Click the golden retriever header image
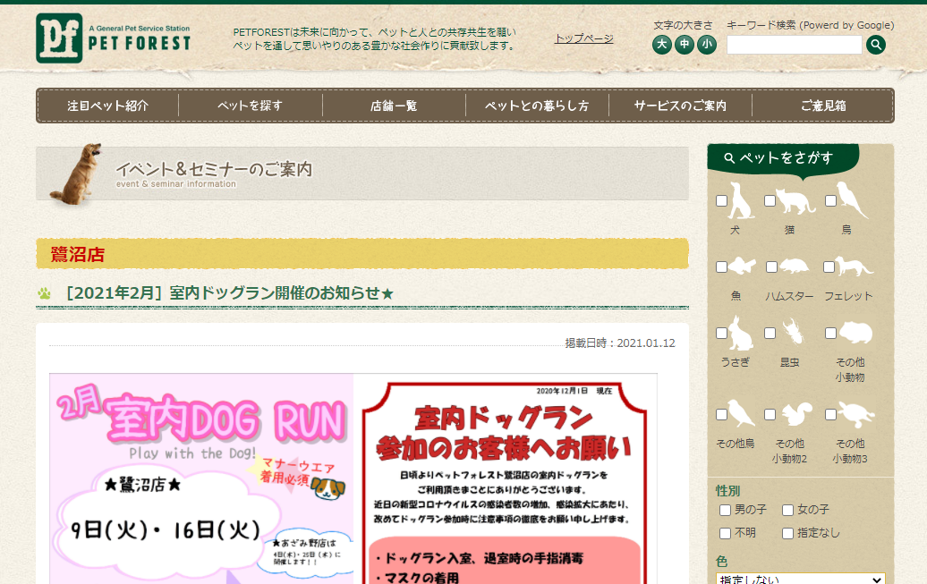Screen dimensions: 927x584 [76, 174]
